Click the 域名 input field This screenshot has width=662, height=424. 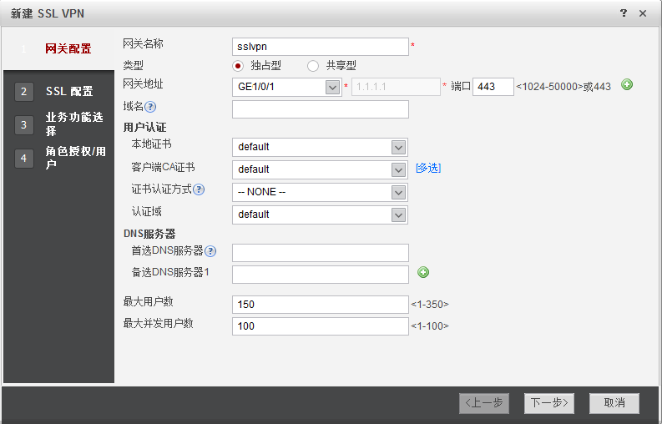(x=320, y=109)
